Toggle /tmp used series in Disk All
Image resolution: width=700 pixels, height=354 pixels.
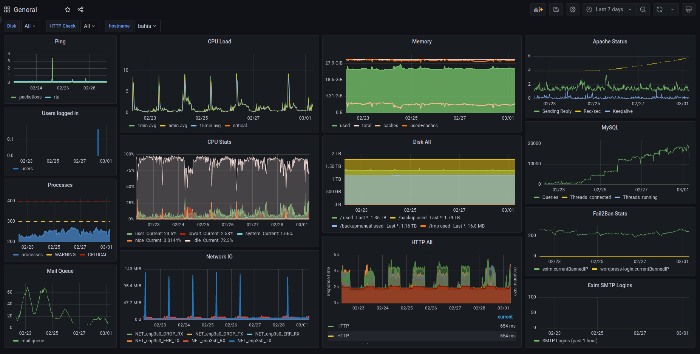pos(439,226)
